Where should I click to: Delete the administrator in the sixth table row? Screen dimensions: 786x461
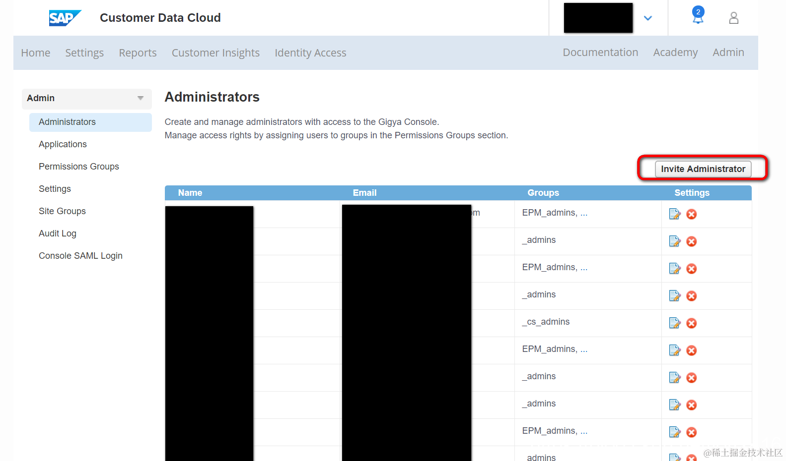coord(691,350)
